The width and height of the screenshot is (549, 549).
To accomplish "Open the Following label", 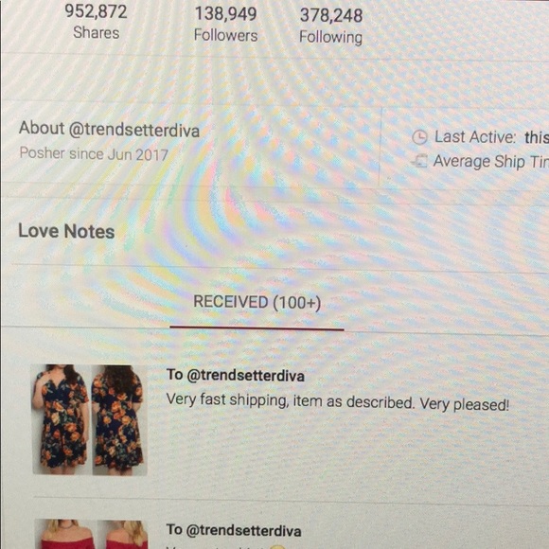I will [x=331, y=37].
